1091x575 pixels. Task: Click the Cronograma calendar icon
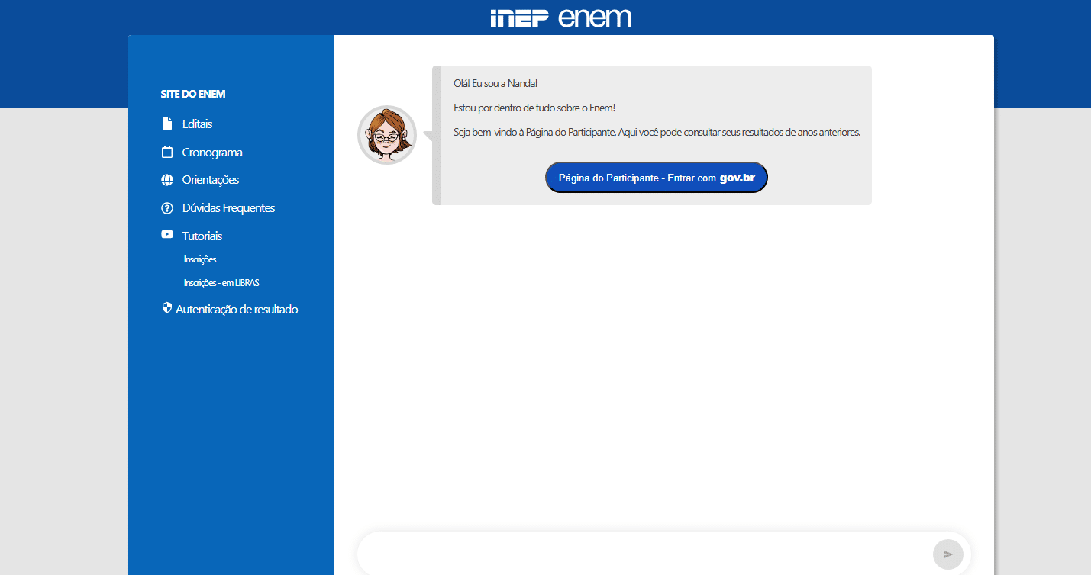coord(167,152)
